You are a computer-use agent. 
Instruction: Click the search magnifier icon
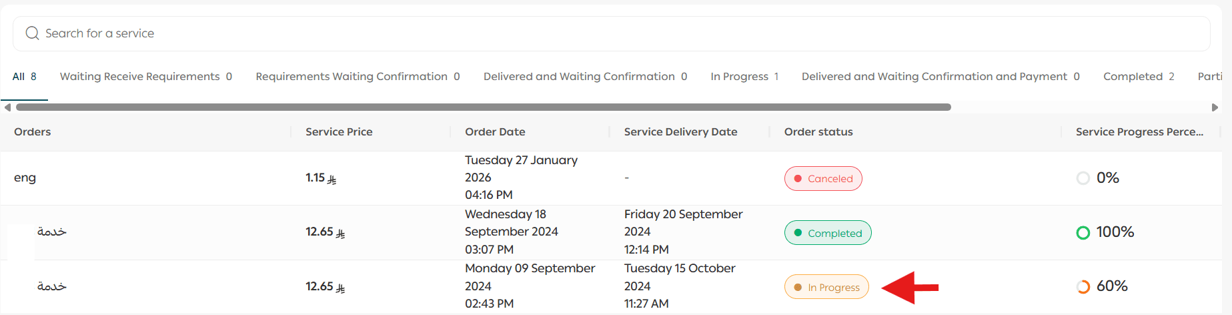(32, 33)
